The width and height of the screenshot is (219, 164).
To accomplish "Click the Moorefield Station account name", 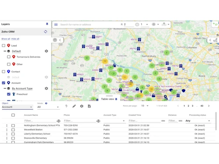I will (33, 129).
